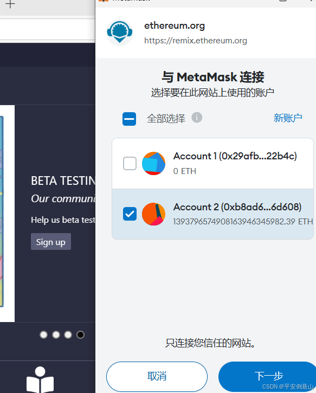The height and width of the screenshot is (393, 316).
Task: Click the 新账户 new account link
Action: coord(288,118)
